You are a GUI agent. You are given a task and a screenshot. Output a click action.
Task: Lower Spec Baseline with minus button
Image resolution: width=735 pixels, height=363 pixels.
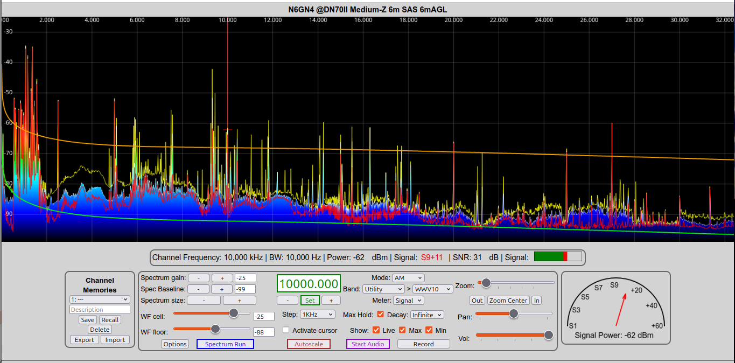point(199,289)
